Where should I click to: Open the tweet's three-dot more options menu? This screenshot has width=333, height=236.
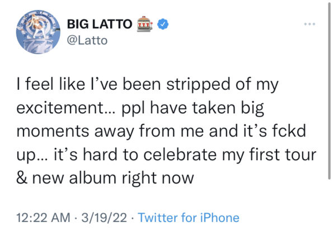coord(309,24)
